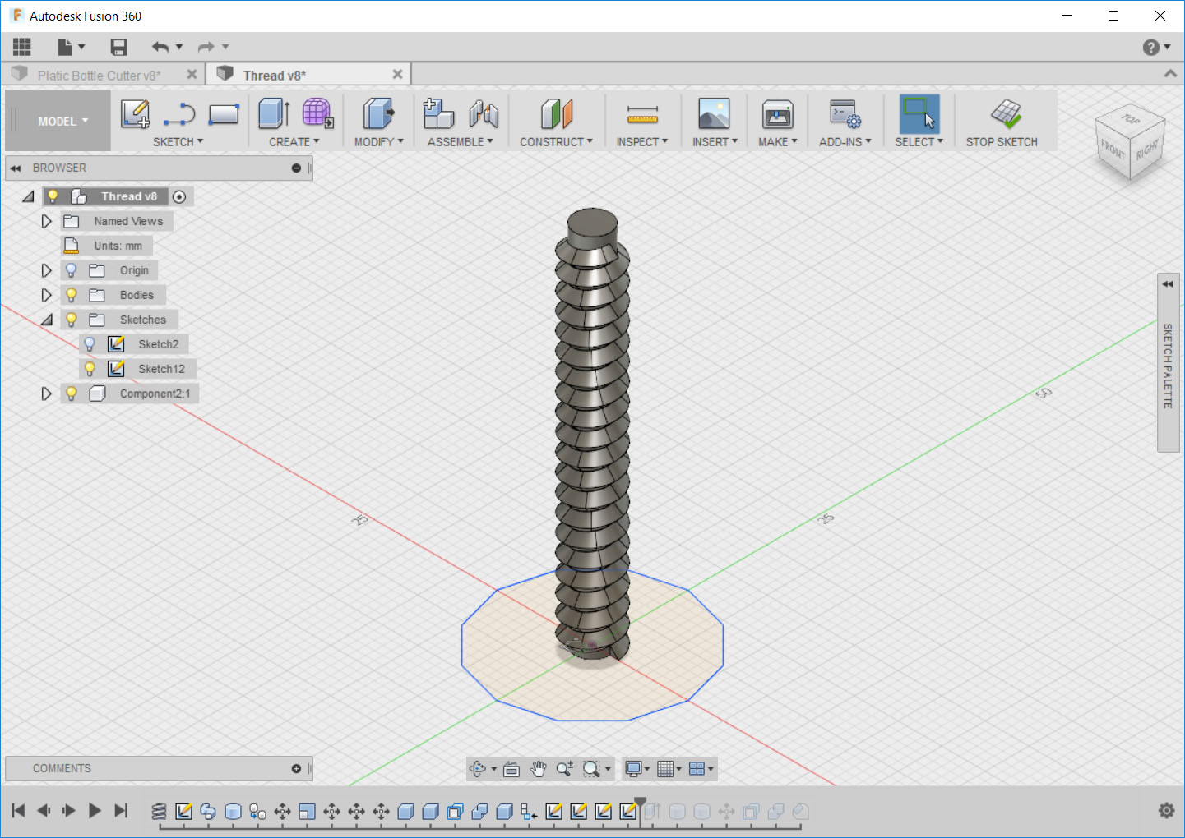Toggle Origin folder visibility
The width and height of the screenshot is (1185, 838).
click(72, 270)
